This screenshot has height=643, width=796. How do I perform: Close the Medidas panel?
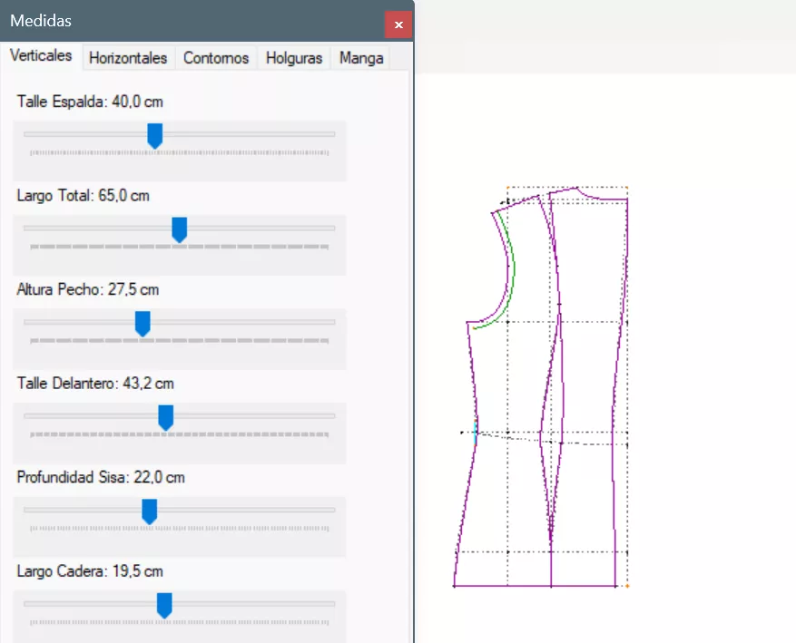[398, 24]
